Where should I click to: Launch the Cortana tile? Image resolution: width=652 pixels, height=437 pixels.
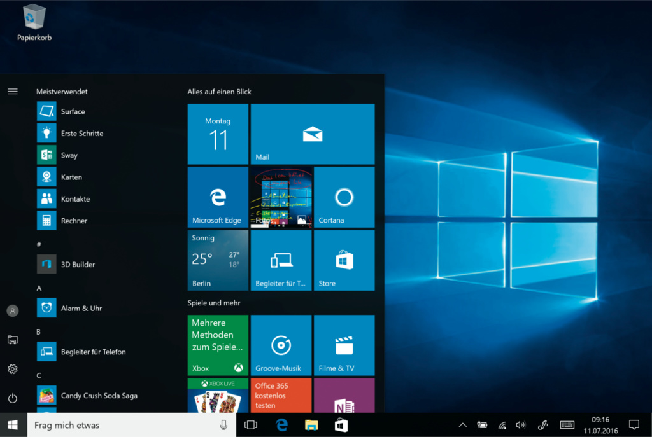[x=344, y=197]
